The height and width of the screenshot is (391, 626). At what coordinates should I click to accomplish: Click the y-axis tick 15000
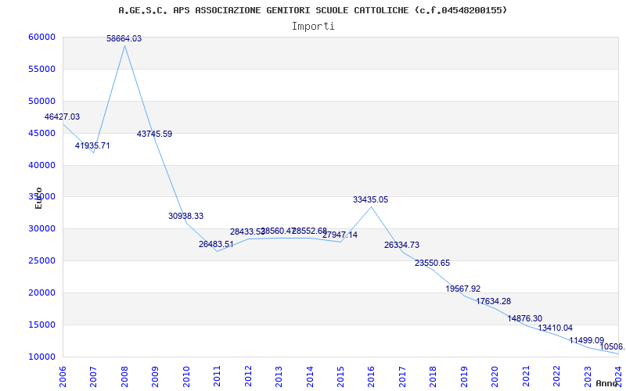coord(41,325)
